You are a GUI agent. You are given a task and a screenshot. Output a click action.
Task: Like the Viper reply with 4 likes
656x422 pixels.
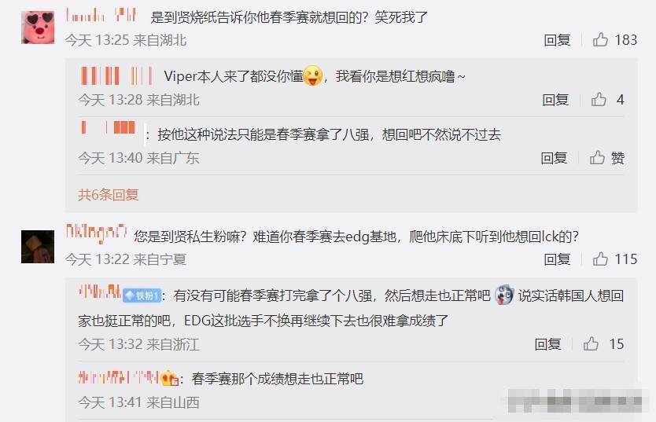pos(599,100)
